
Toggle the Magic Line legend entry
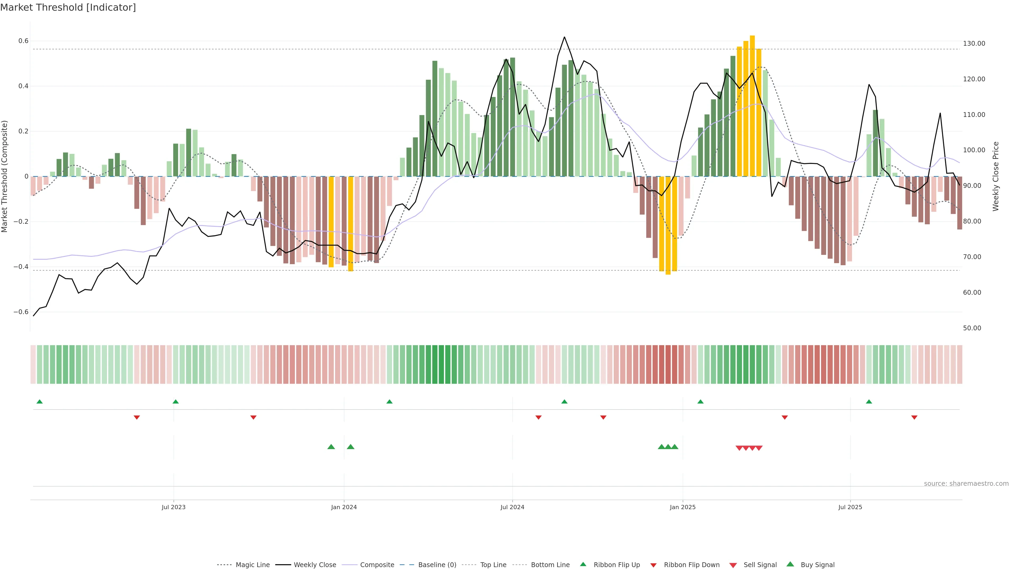[x=252, y=565]
